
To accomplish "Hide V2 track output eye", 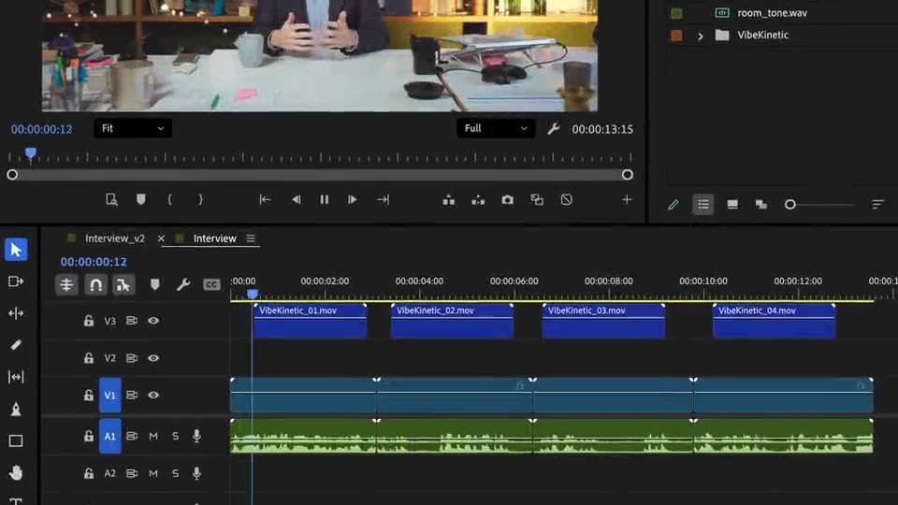I will [152, 358].
